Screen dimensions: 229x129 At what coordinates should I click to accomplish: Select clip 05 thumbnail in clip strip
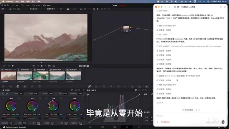tap(73, 76)
